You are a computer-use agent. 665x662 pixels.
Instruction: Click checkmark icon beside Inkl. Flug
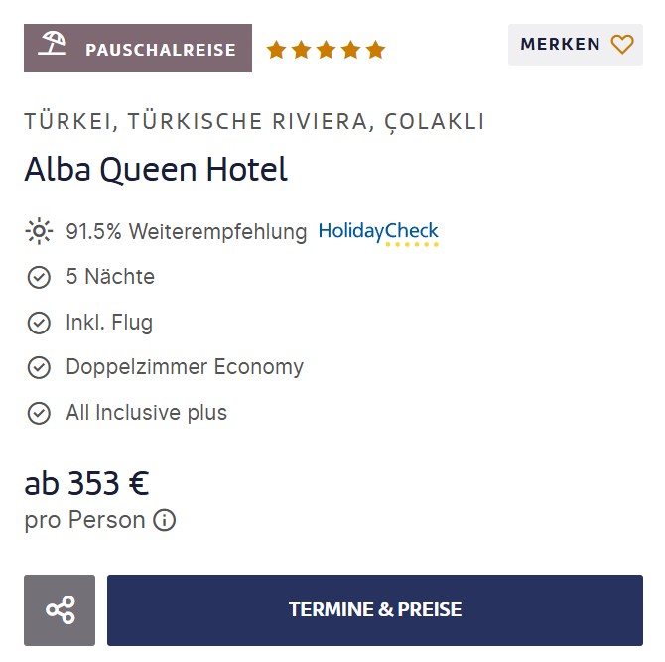coord(39,323)
